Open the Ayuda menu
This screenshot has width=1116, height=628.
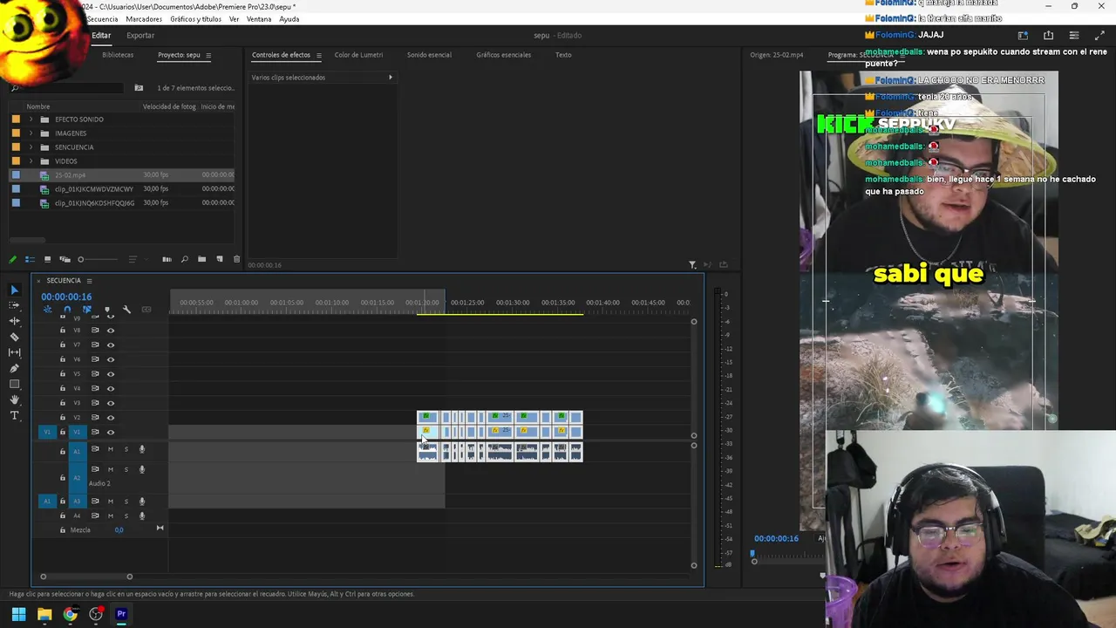pyautogui.click(x=289, y=19)
